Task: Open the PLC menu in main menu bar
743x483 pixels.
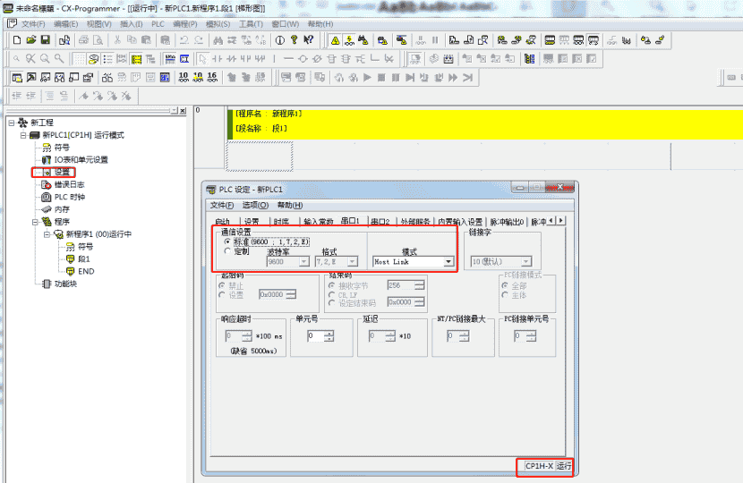Action: 158,23
